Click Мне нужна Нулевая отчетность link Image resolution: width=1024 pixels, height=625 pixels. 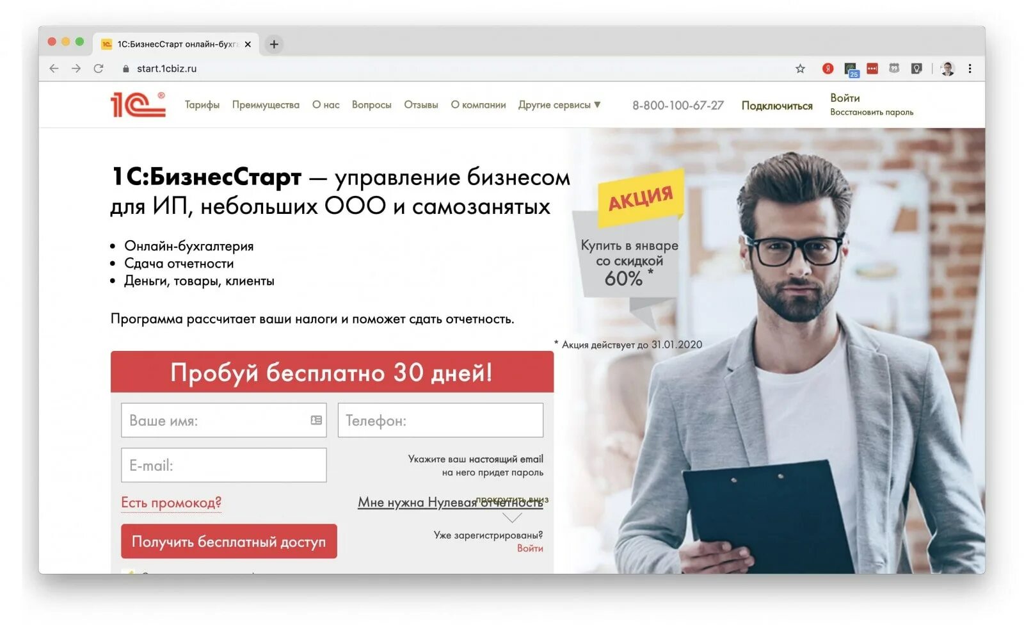[451, 503]
